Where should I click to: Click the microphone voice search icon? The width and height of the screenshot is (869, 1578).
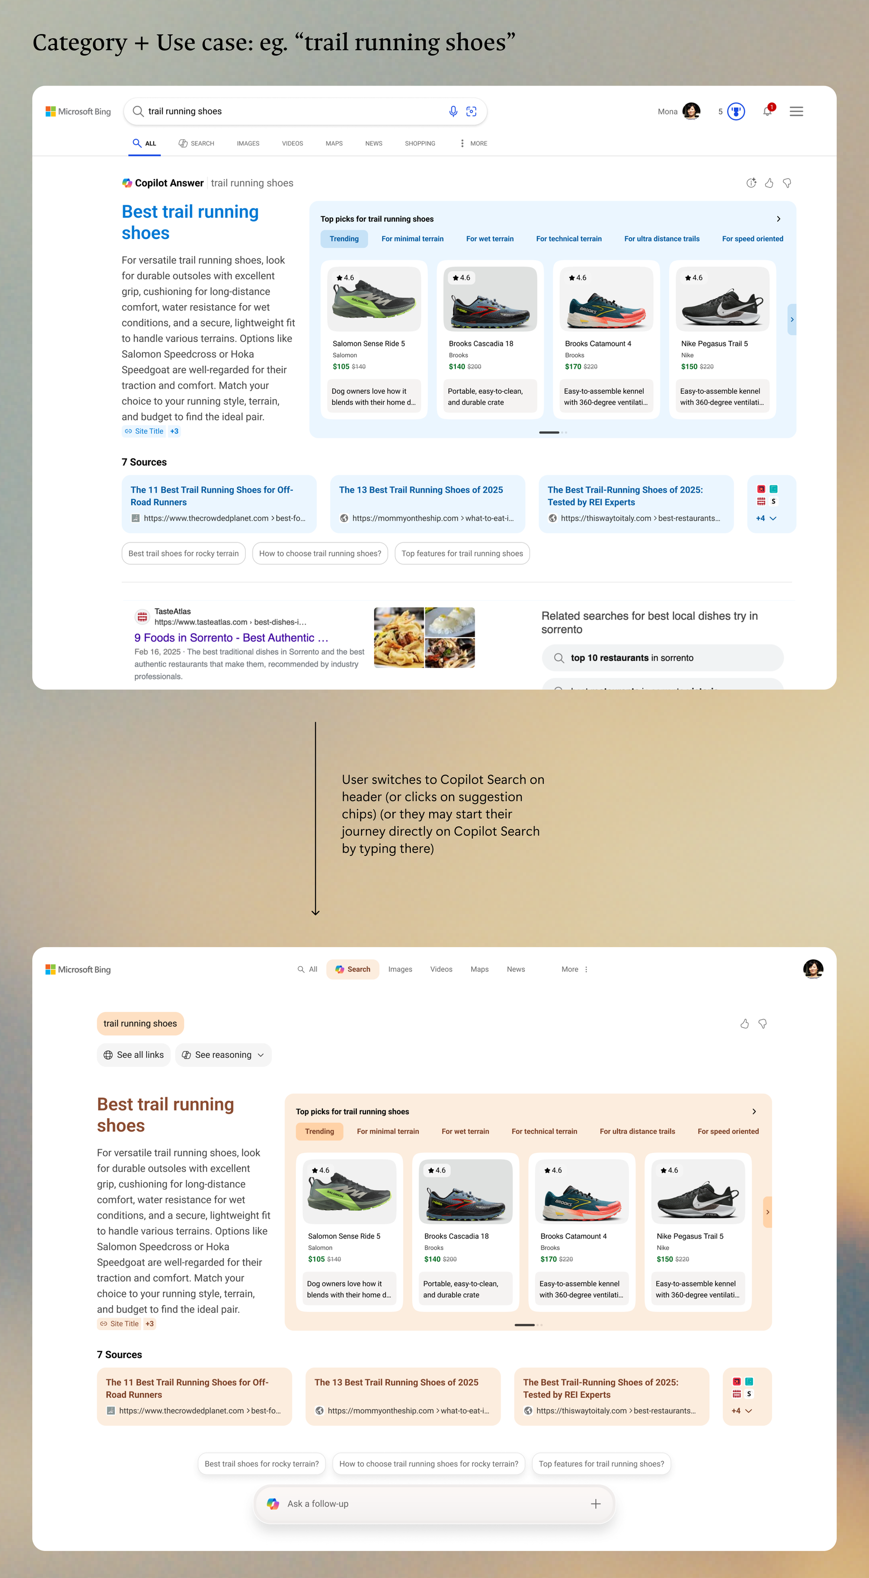click(453, 111)
